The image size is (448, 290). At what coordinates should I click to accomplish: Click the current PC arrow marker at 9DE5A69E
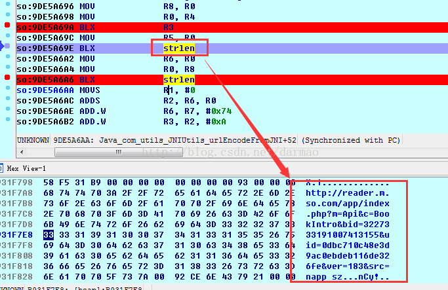pyautogui.click(x=2, y=46)
